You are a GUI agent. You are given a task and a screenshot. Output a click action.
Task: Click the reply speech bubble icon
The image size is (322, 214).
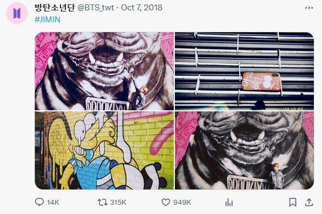click(x=39, y=202)
